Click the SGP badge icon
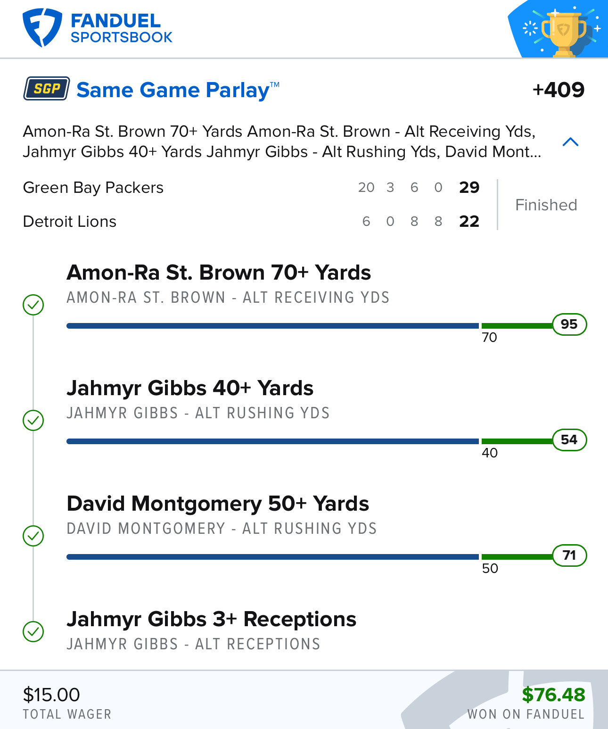Screen dimensions: 608x729 [x=47, y=89]
